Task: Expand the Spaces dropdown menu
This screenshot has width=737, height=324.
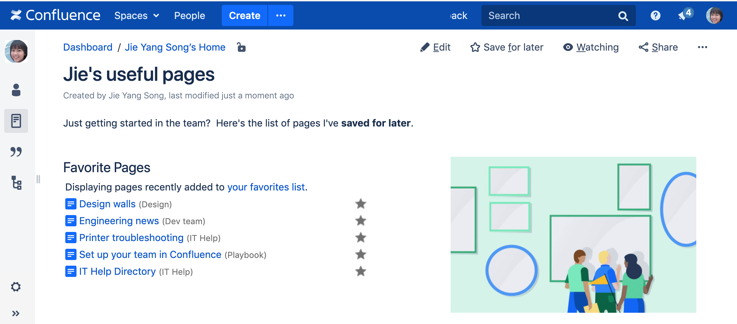Action: tap(137, 15)
